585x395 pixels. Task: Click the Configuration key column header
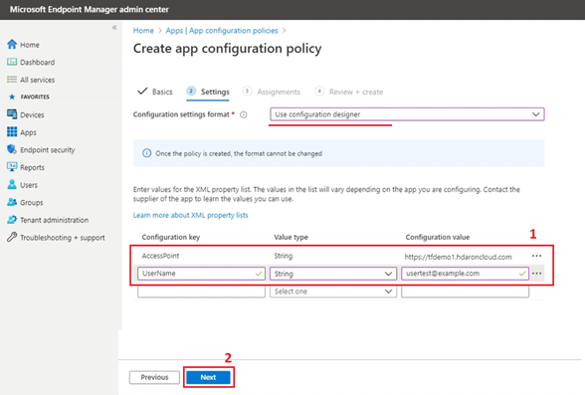(x=171, y=237)
